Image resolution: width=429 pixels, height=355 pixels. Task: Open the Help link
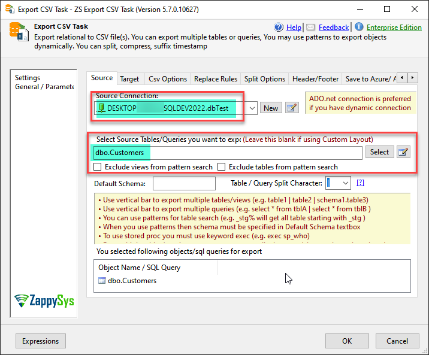point(294,28)
